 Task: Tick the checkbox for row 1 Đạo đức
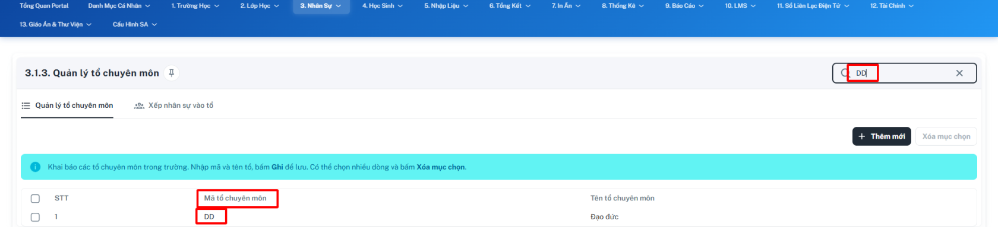(x=35, y=217)
